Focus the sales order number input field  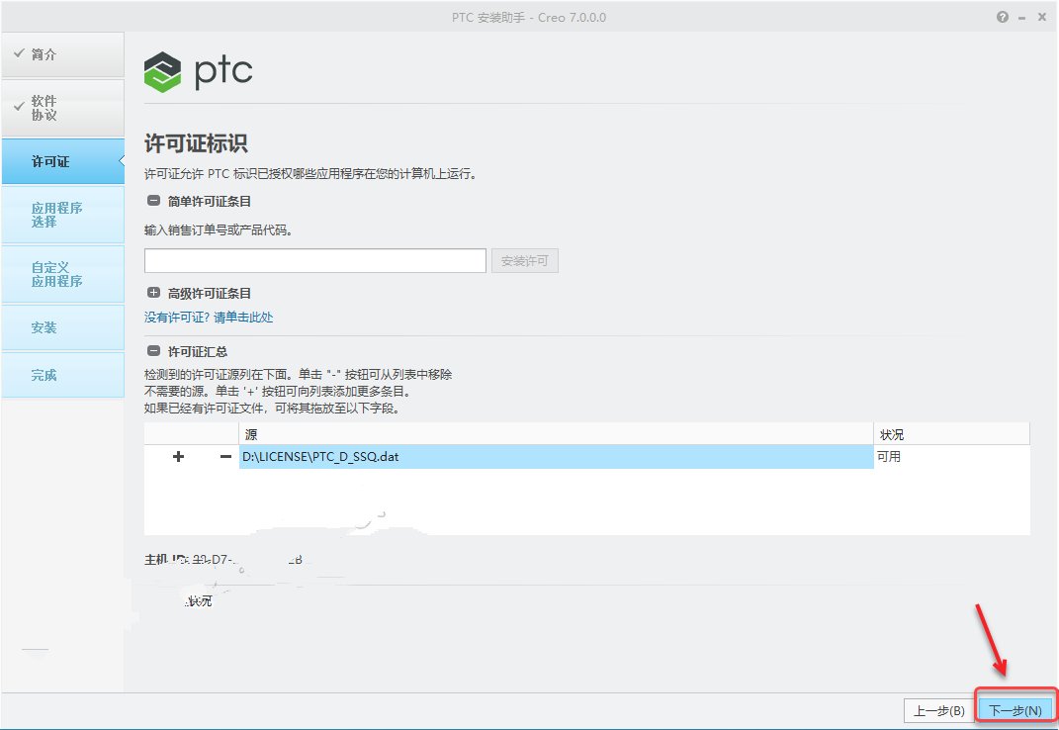(314, 261)
